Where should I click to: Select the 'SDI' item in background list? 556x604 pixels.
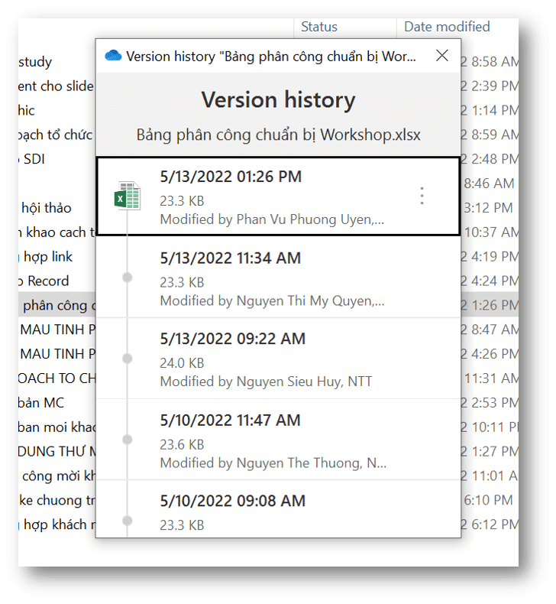coord(34,159)
